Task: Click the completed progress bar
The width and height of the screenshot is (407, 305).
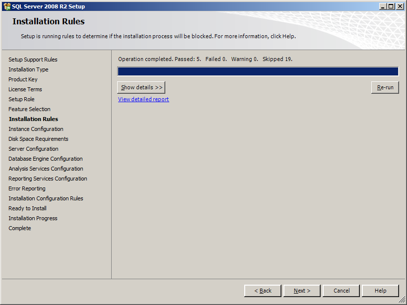Action: pos(257,71)
